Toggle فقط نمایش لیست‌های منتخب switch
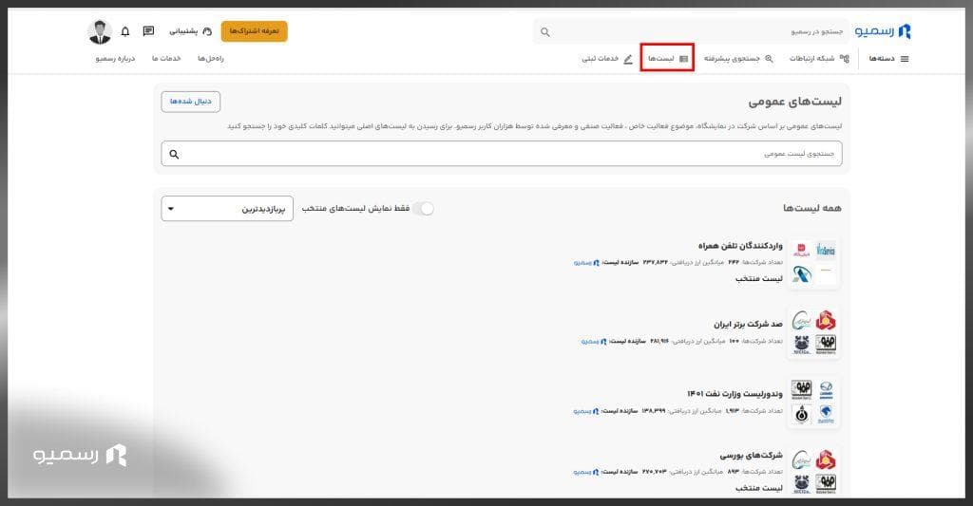The height and width of the screenshot is (506, 973). [x=423, y=208]
